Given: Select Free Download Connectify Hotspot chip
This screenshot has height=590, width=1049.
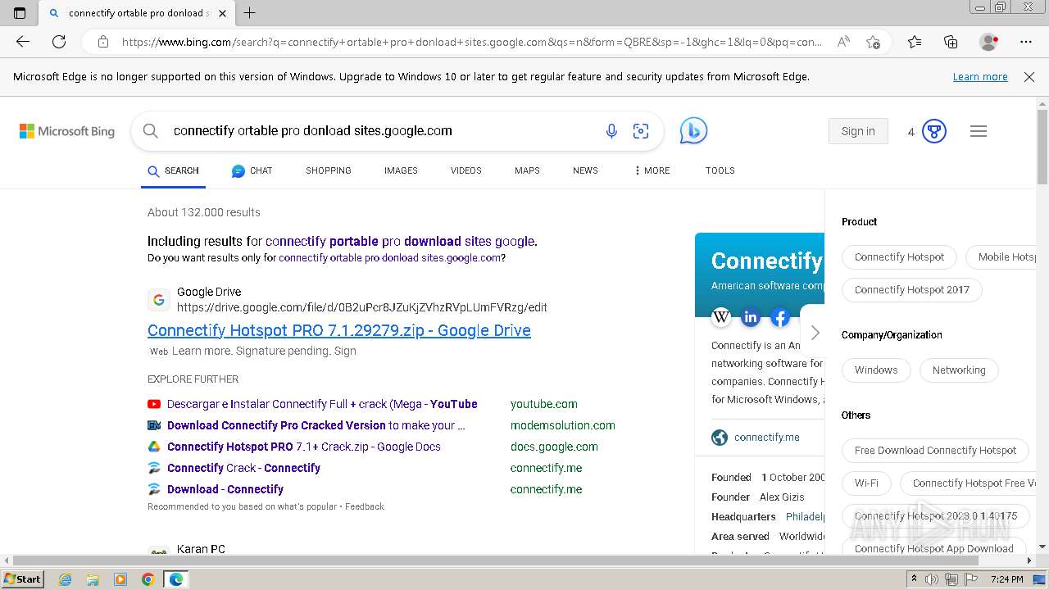Looking at the screenshot, I should tap(935, 451).
